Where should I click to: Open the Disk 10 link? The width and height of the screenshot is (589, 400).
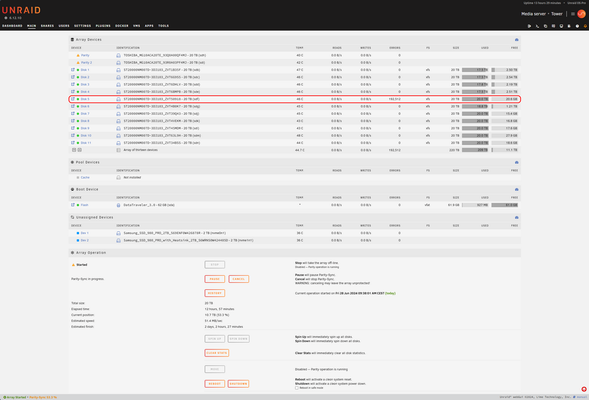[86, 135]
